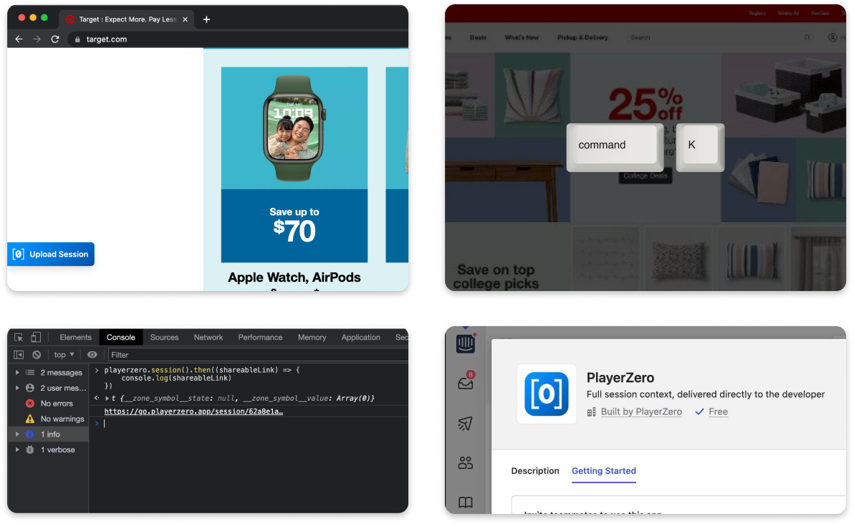Reload the target.com page

(55, 39)
